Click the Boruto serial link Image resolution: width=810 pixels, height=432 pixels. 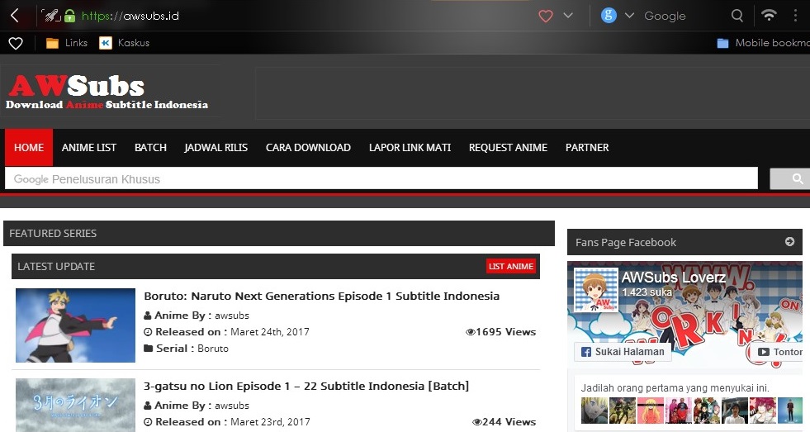[213, 349]
